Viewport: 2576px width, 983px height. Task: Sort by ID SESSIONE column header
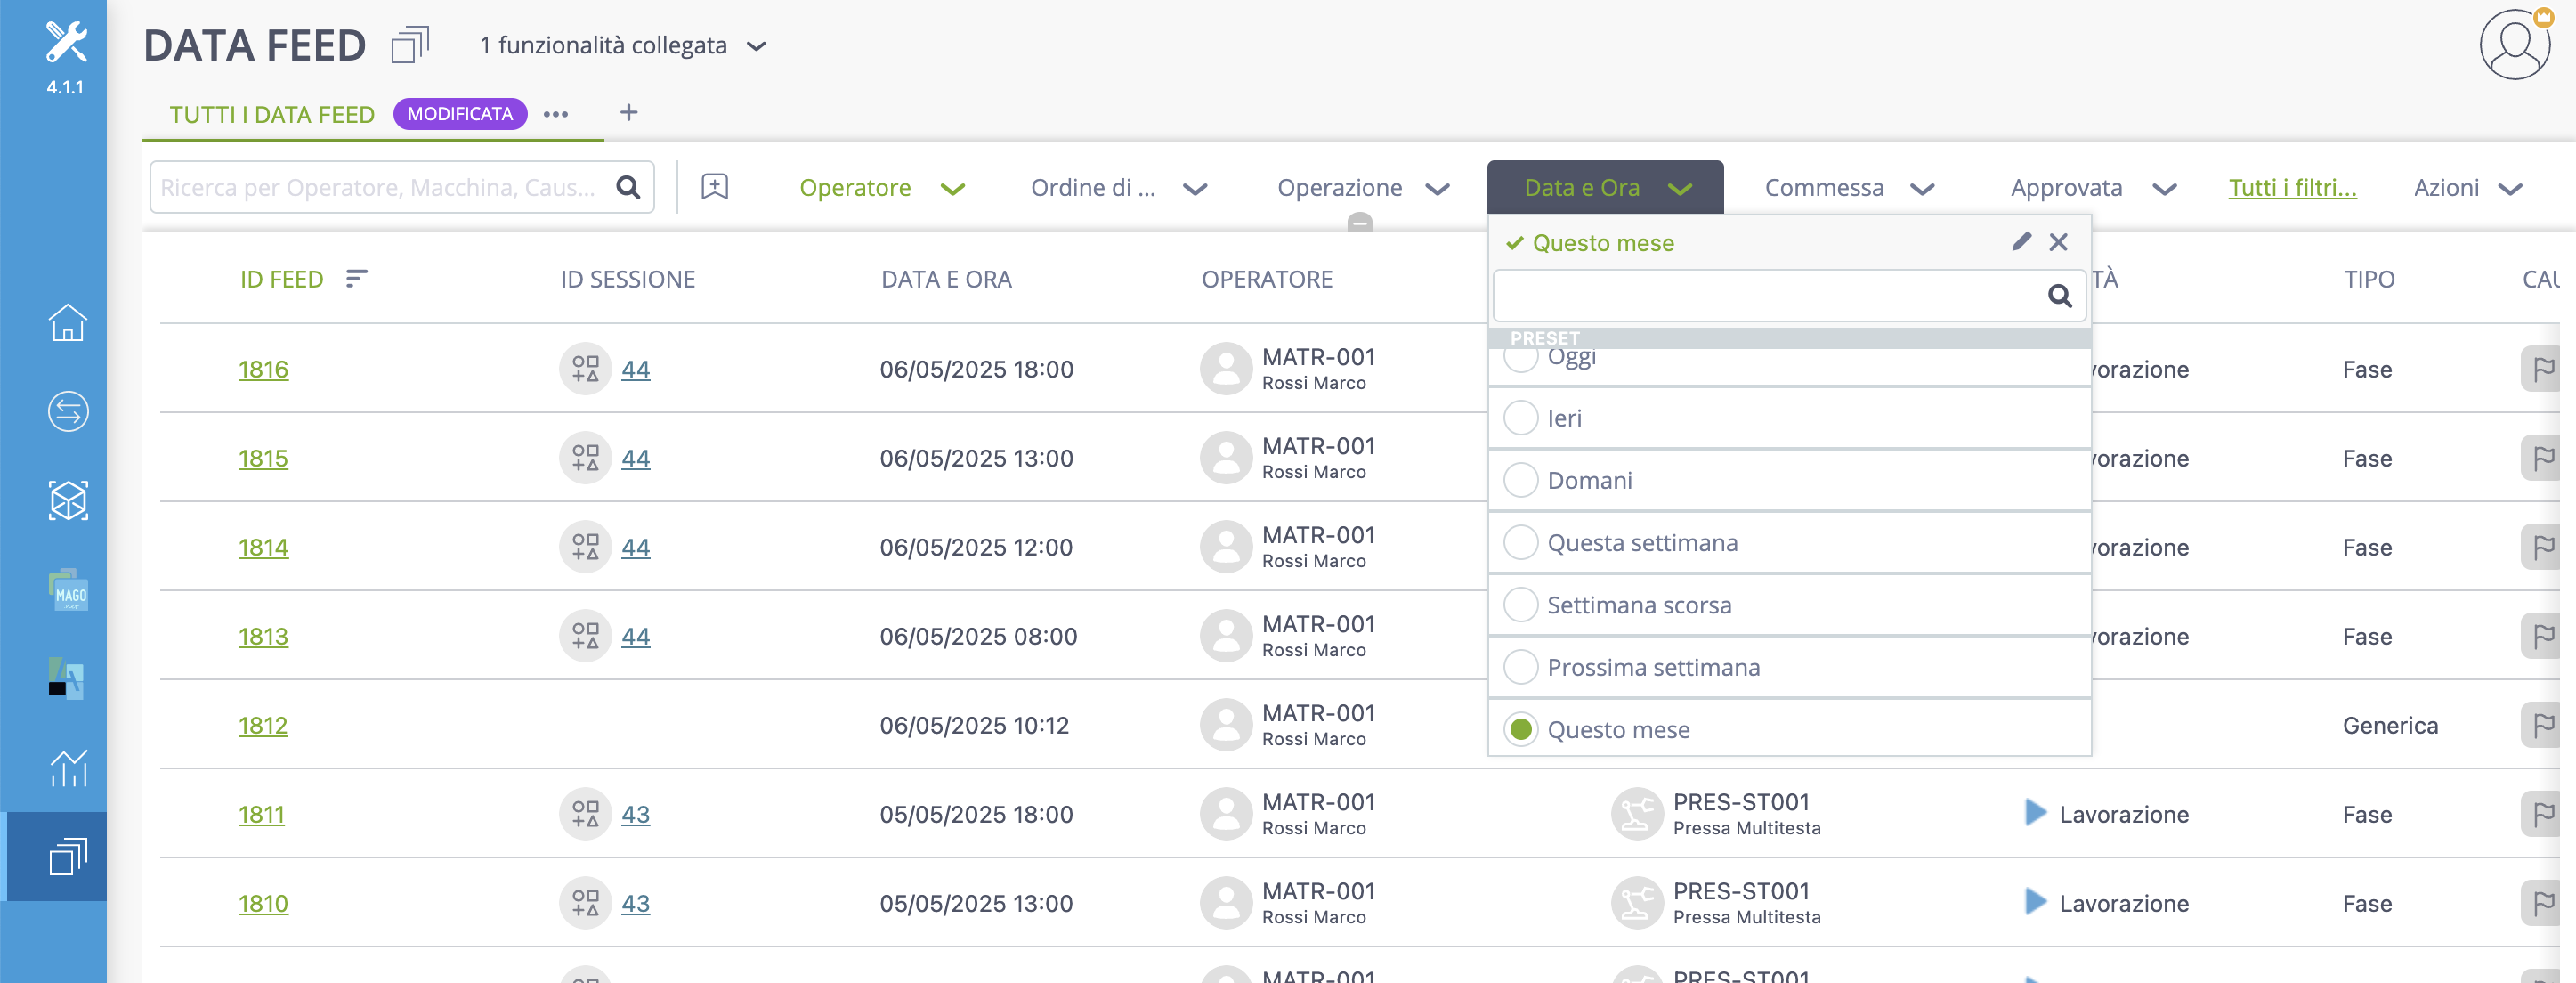(x=627, y=279)
